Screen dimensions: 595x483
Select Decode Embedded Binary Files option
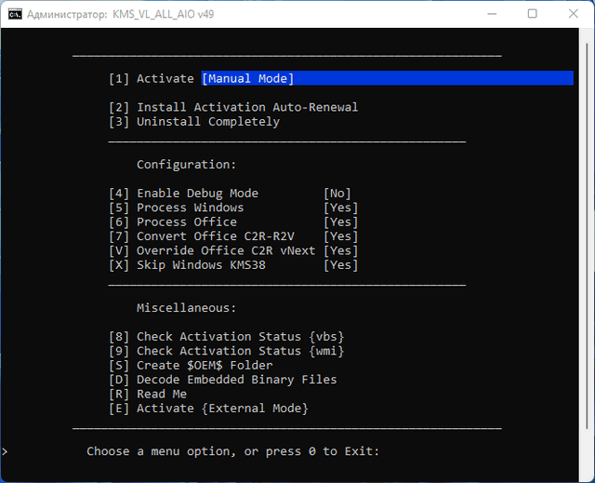click(x=222, y=380)
